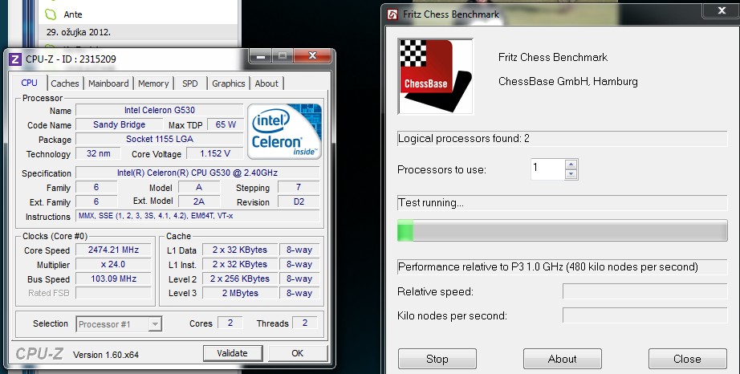Click the Kilo nodes per second field
Screen dimensions: 740x374
tap(644, 315)
